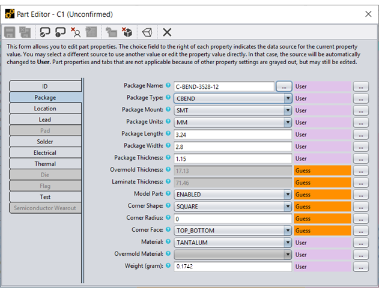Switch to the ID tab
The width and height of the screenshot is (379, 299).
[45, 86]
